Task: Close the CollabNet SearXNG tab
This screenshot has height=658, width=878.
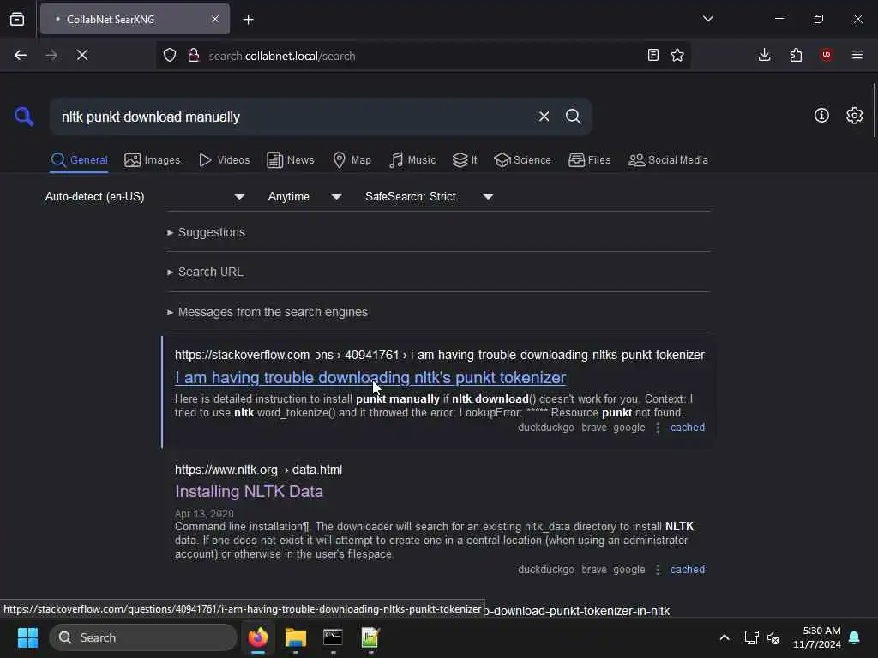Action: [215, 19]
